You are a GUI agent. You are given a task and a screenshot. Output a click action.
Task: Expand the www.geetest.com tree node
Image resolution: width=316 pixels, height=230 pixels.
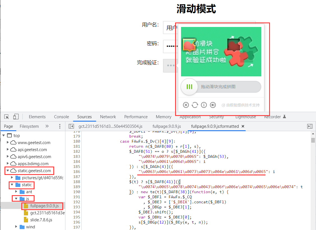8,143
